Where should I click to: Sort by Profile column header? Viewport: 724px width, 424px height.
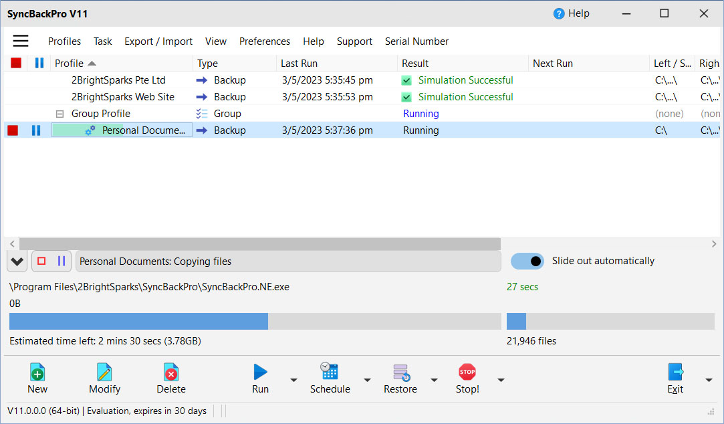[x=122, y=64]
